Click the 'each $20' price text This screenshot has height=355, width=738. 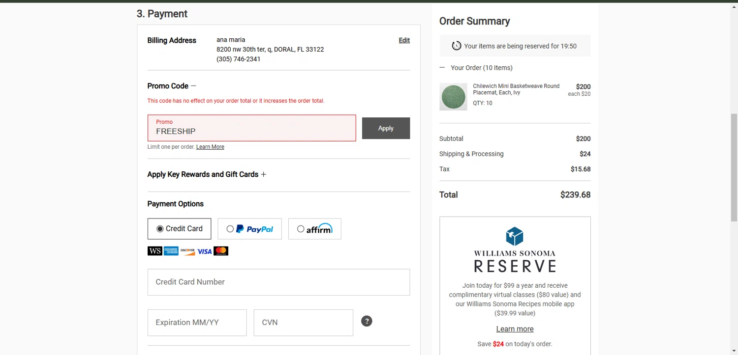[x=579, y=94]
